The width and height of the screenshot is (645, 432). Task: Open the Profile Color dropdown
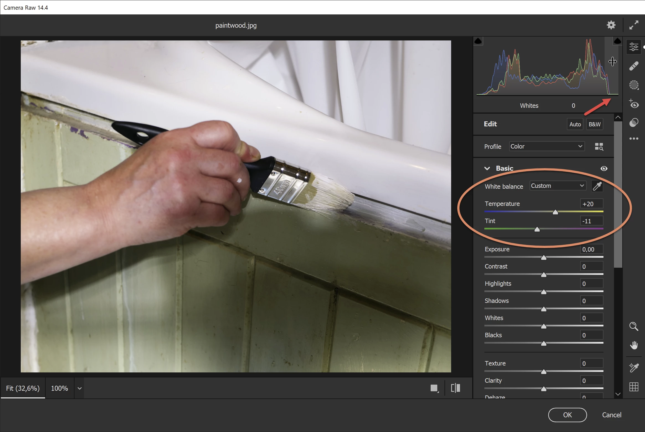(x=546, y=146)
